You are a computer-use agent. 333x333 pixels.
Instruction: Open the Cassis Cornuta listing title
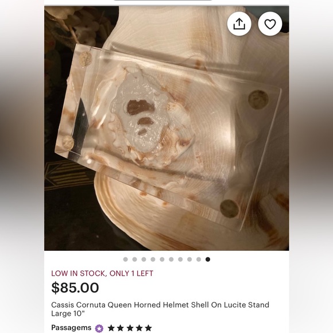[160, 309]
